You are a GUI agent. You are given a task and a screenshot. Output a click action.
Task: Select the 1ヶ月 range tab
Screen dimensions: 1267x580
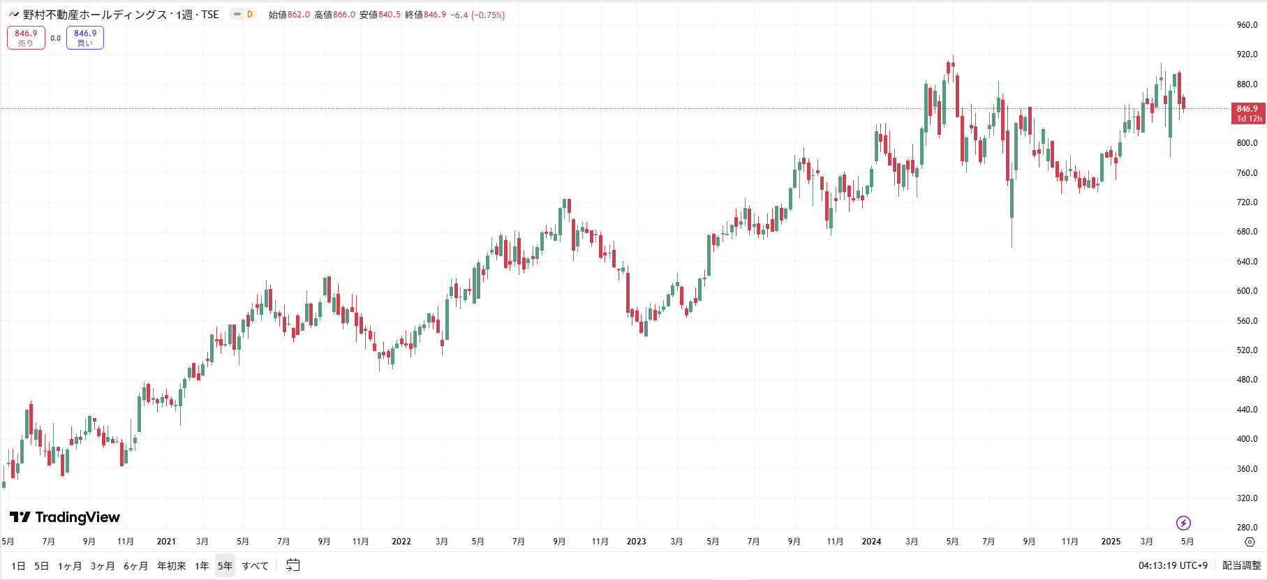click(x=70, y=566)
